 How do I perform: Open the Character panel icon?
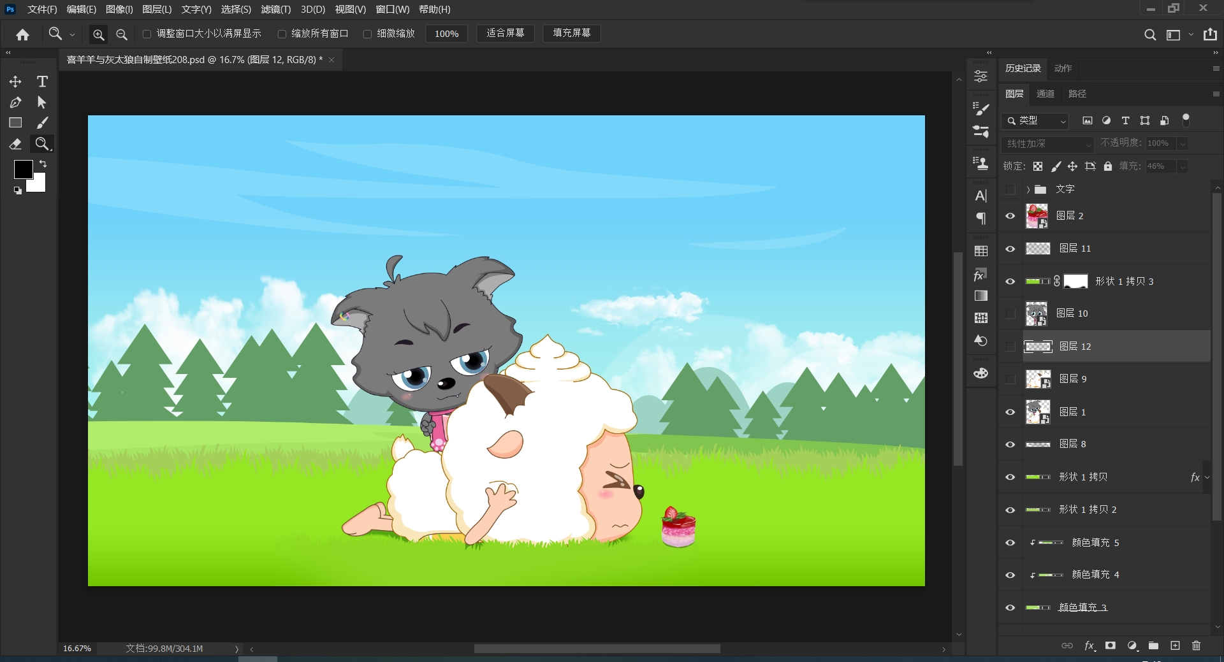981,196
